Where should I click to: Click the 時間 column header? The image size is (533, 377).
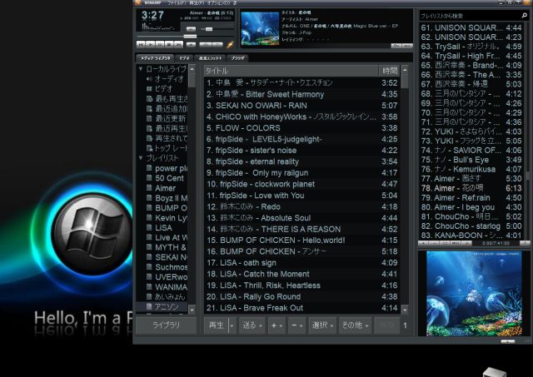[390, 71]
